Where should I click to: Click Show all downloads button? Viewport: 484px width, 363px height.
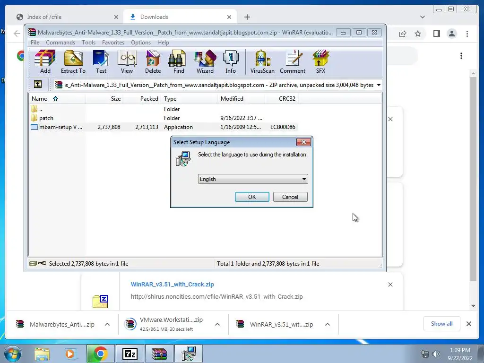442,324
